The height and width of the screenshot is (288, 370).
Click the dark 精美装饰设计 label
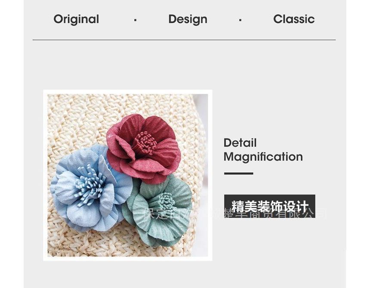coord(270,206)
